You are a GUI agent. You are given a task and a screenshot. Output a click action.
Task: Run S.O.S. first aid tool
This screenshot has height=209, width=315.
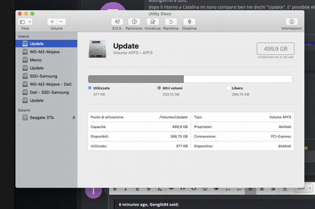click(117, 22)
